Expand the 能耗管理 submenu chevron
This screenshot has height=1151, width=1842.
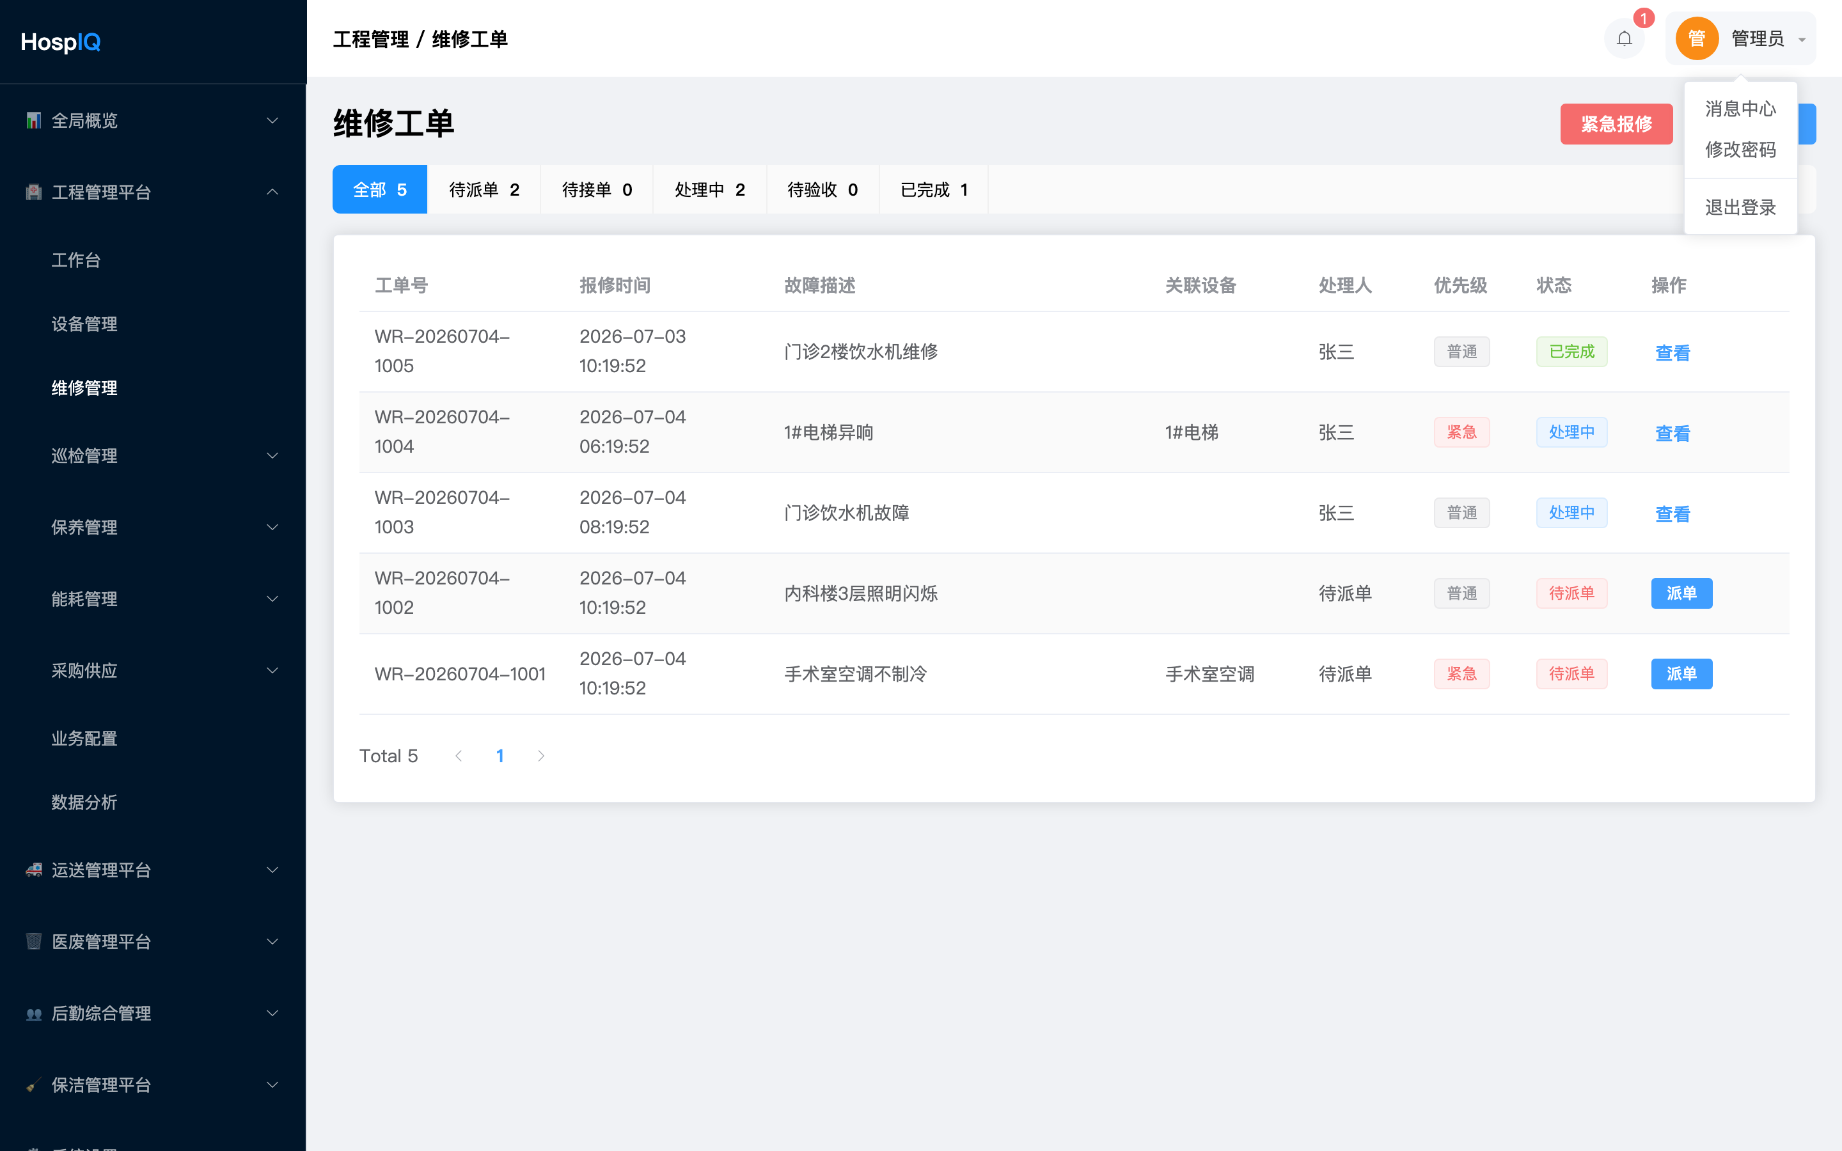click(272, 599)
